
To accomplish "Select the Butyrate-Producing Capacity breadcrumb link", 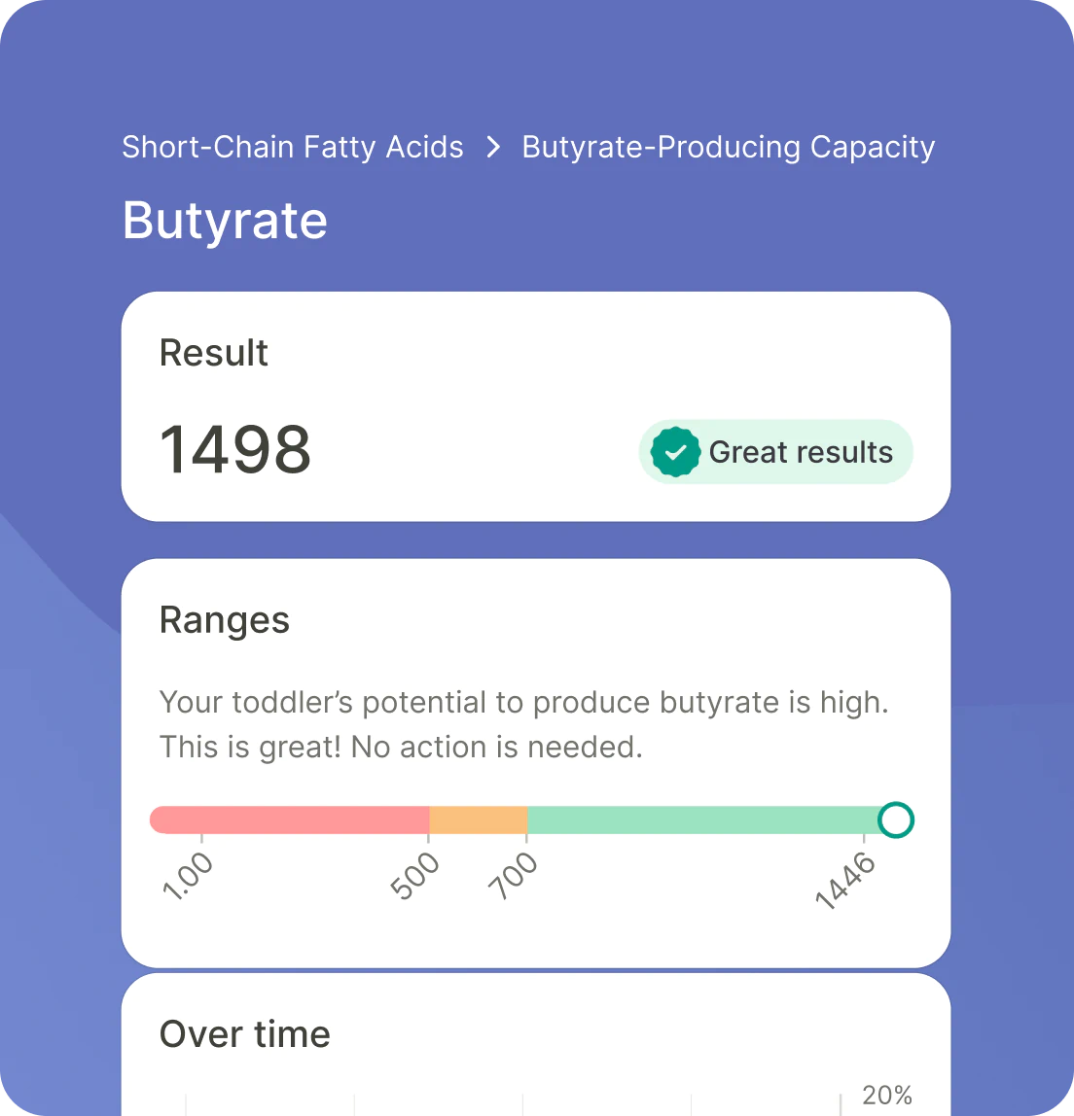I will coord(728,146).
